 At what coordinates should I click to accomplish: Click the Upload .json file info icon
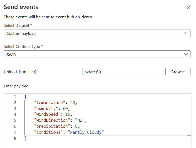[36, 72]
